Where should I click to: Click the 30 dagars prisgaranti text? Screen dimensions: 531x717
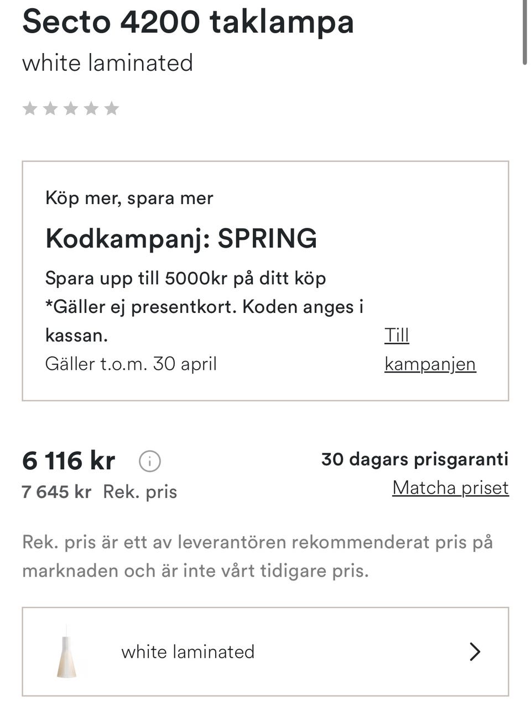414,459
